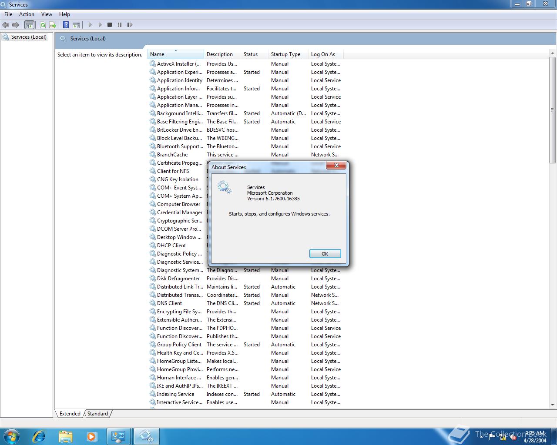Click the Action Center flag tray icon
Viewport: 557px width, 445px height.
pos(492,437)
